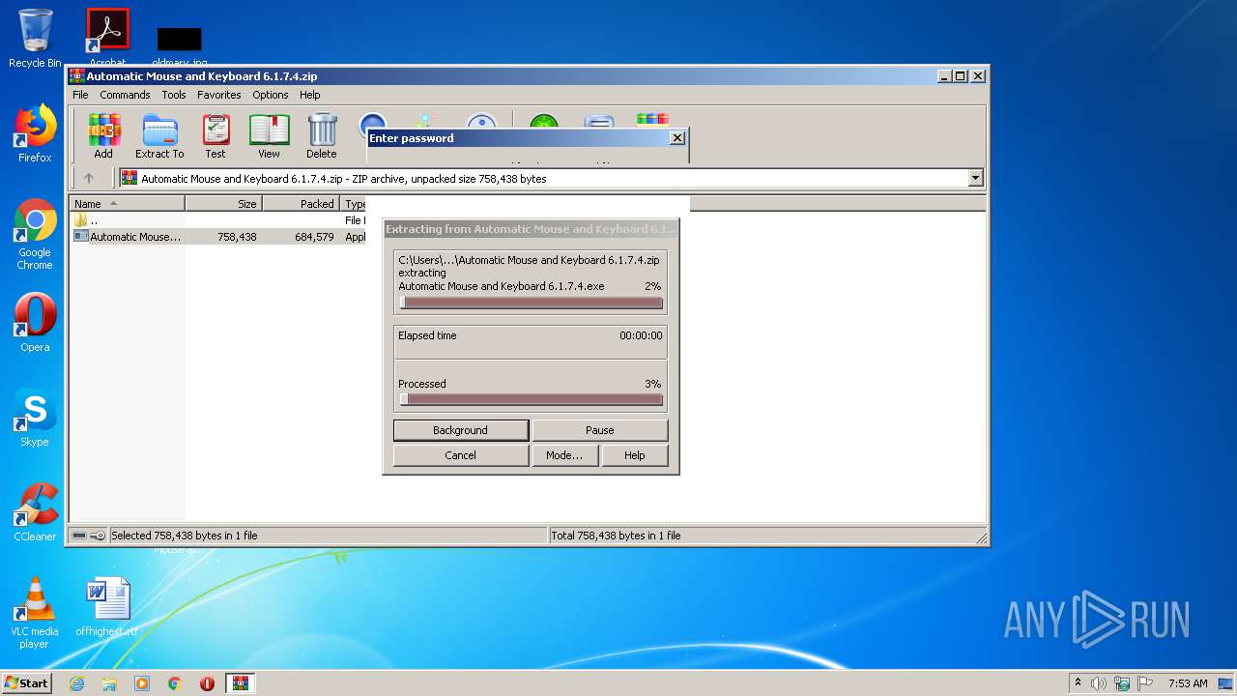This screenshot has height=696, width=1237.
Task: Sort by the Name column header
Action: tap(127, 204)
